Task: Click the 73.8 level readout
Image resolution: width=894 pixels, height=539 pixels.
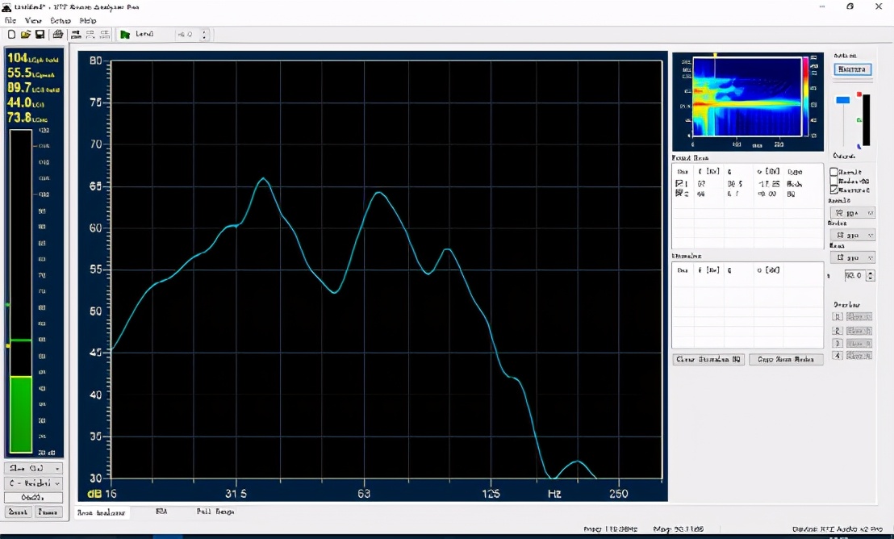Action: (x=27, y=118)
